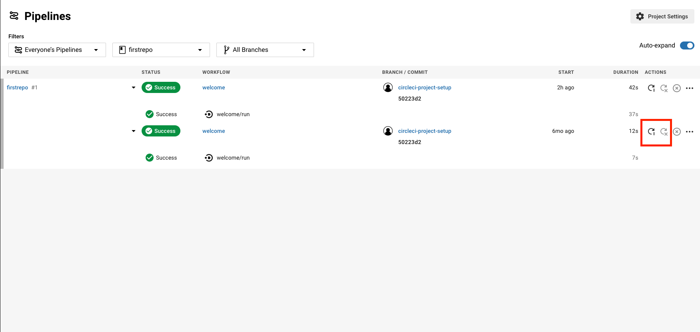Open the All Branches filter dropdown

265,50
